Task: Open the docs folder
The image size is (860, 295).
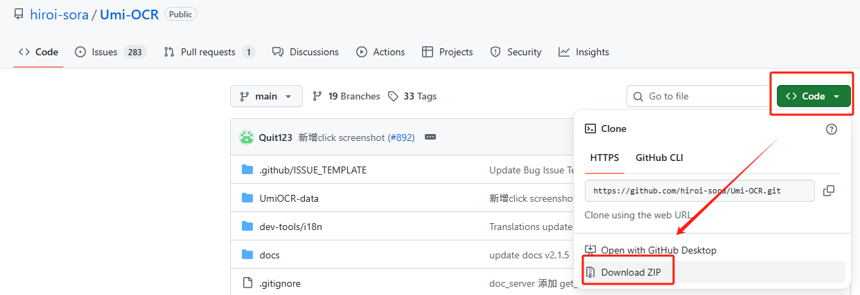Action: click(270, 255)
